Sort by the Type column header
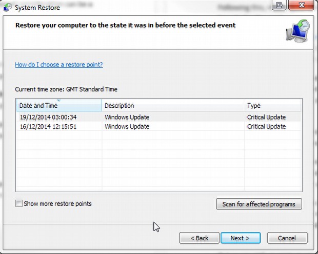 tap(272, 106)
